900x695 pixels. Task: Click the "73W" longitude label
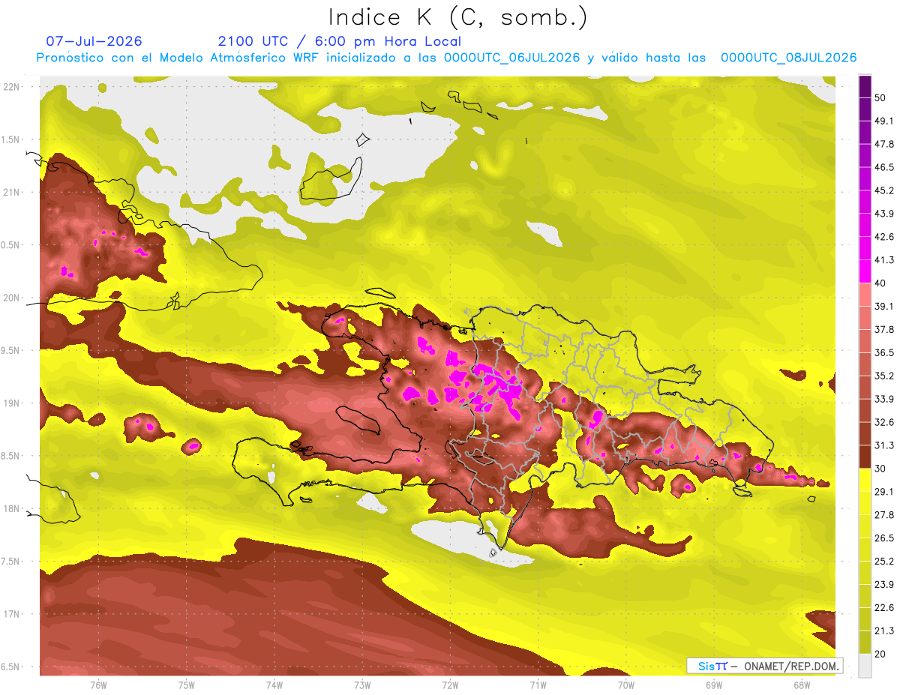[362, 685]
